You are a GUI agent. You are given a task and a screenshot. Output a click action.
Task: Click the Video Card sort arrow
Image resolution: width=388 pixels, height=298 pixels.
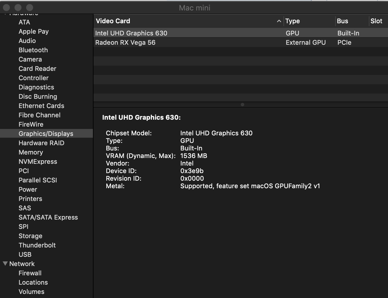(x=279, y=21)
